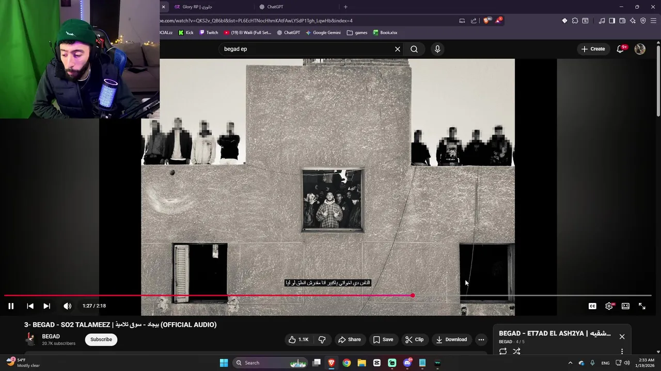Search with your voice microphone
The height and width of the screenshot is (371, 661).
pos(437,49)
